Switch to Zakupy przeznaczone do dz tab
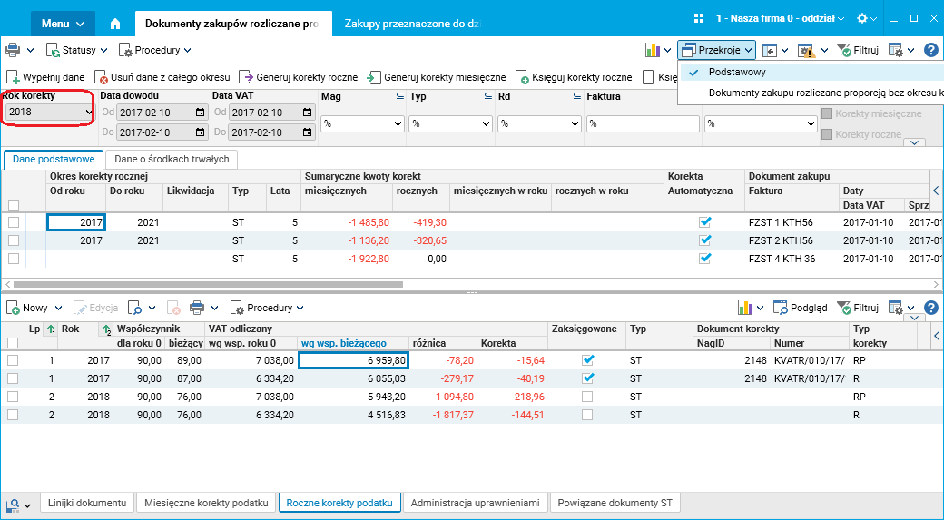 coord(412,24)
